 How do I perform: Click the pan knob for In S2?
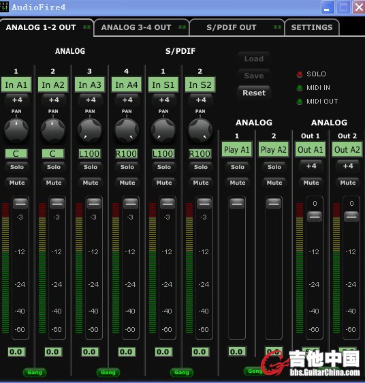[200, 130]
